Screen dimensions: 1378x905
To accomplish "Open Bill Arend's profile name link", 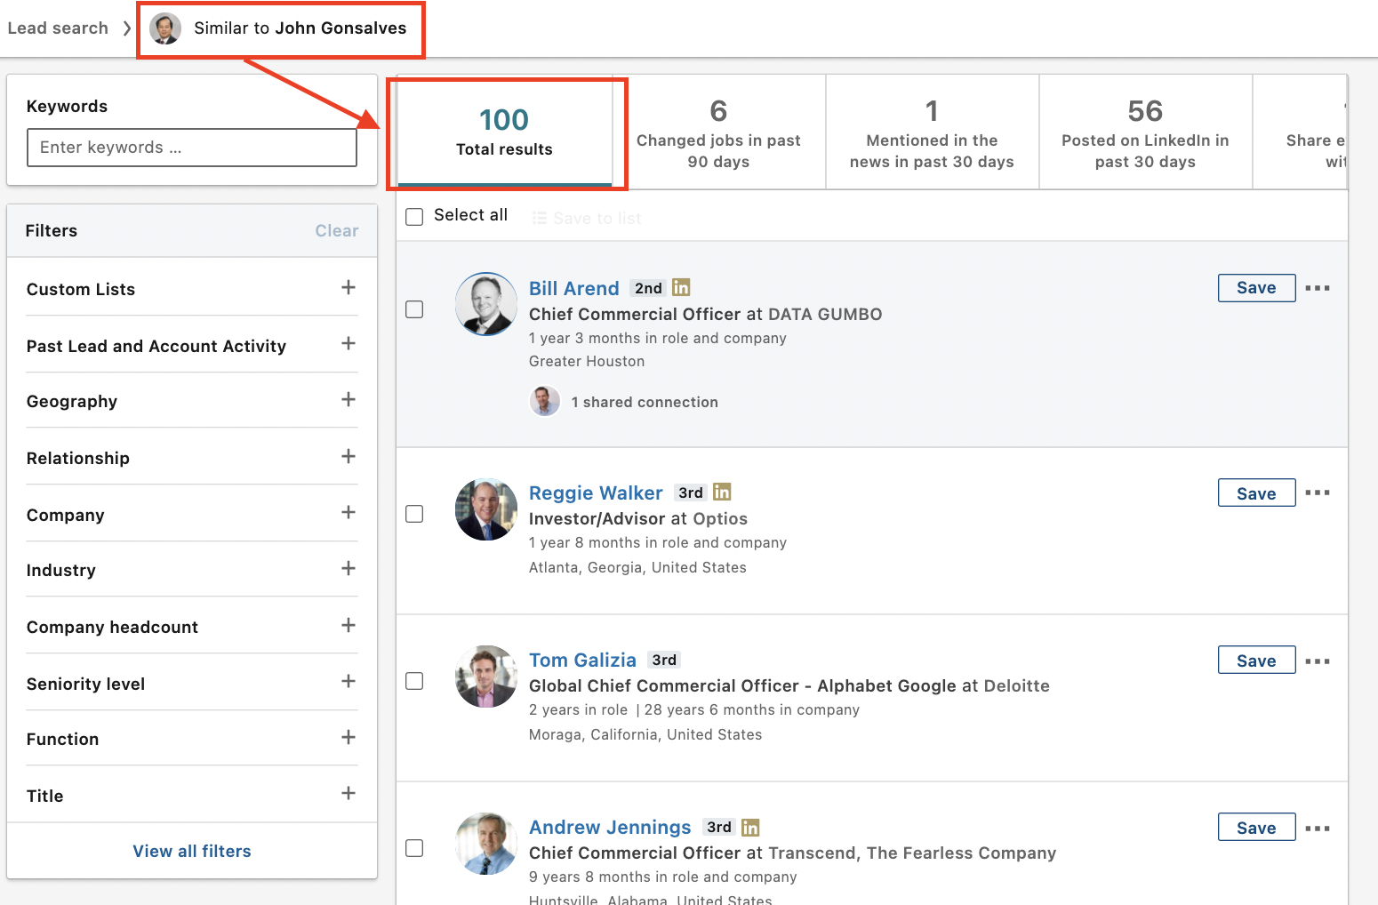I will click(x=574, y=288).
